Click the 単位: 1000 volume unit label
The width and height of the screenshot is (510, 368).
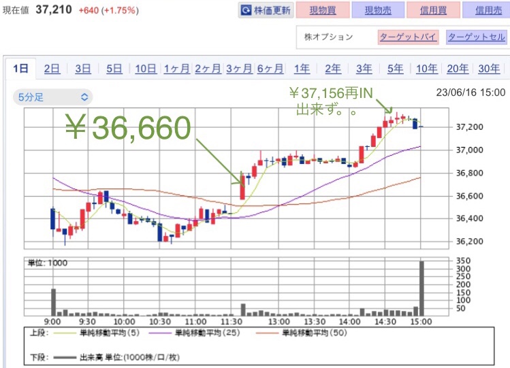click(x=48, y=263)
